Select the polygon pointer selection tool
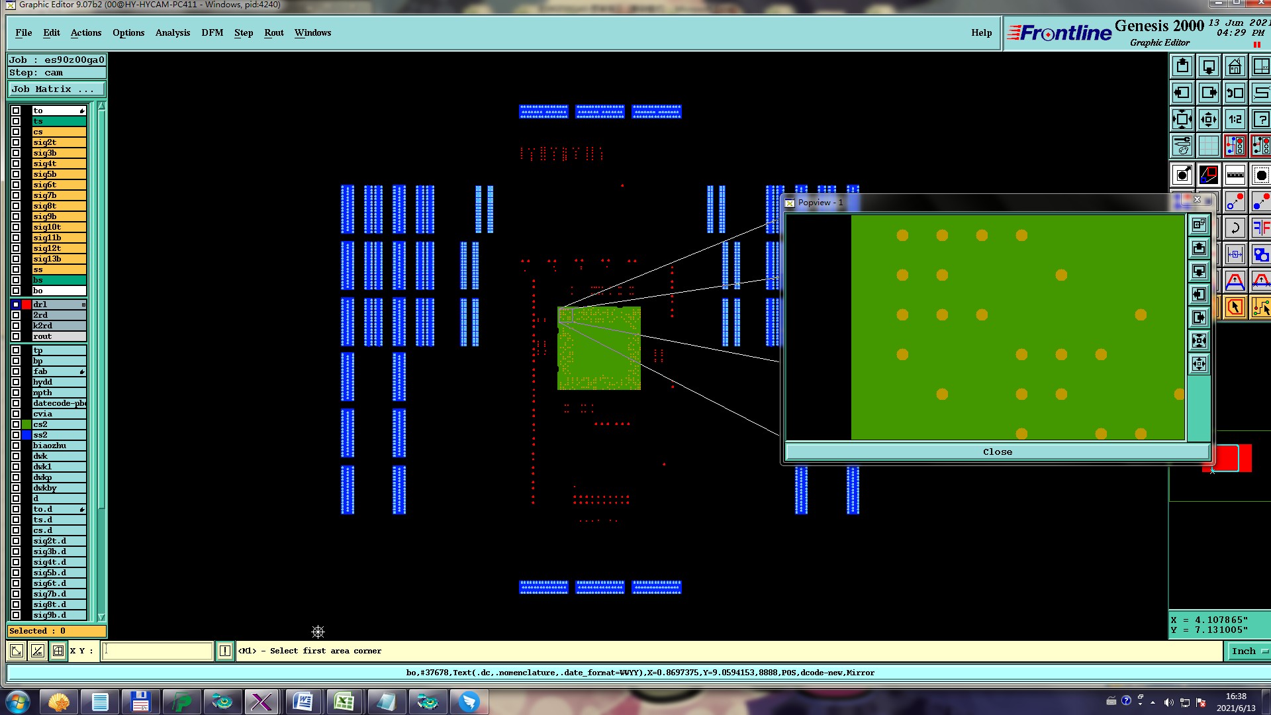 tap(1235, 307)
